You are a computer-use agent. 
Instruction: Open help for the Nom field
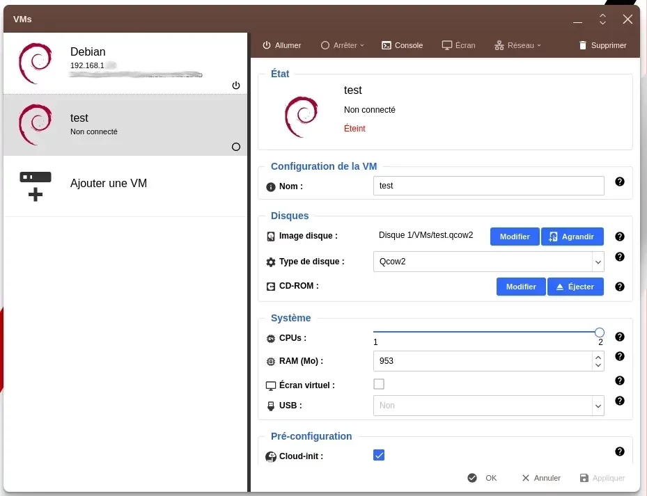point(619,182)
